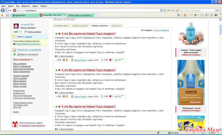Click the red heart beside first post title
Viewport: 222px width, 135px height.
(59, 34)
